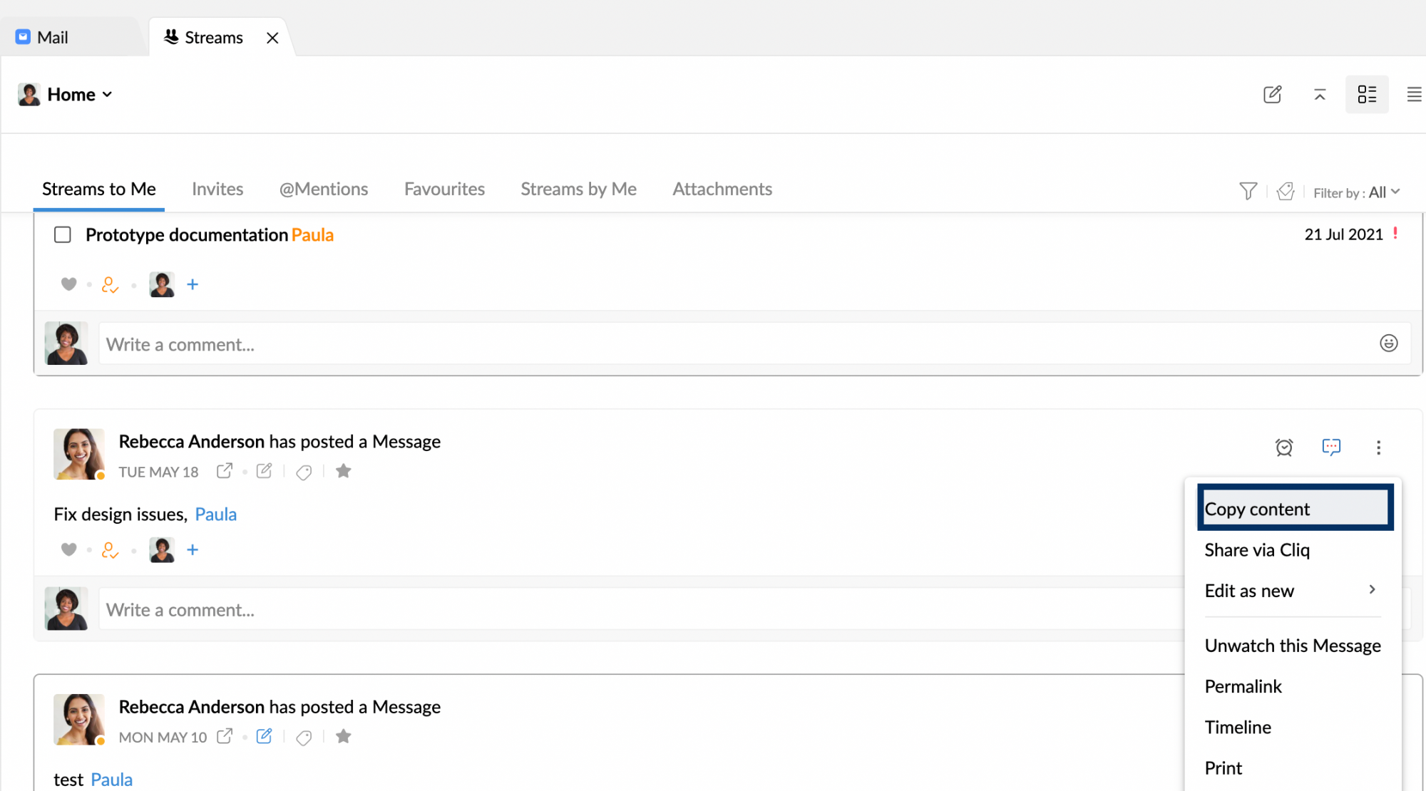Screen dimensions: 1426x791
Task: Click the reminder bell icon on Rebecca's message
Action: [x=1283, y=446]
